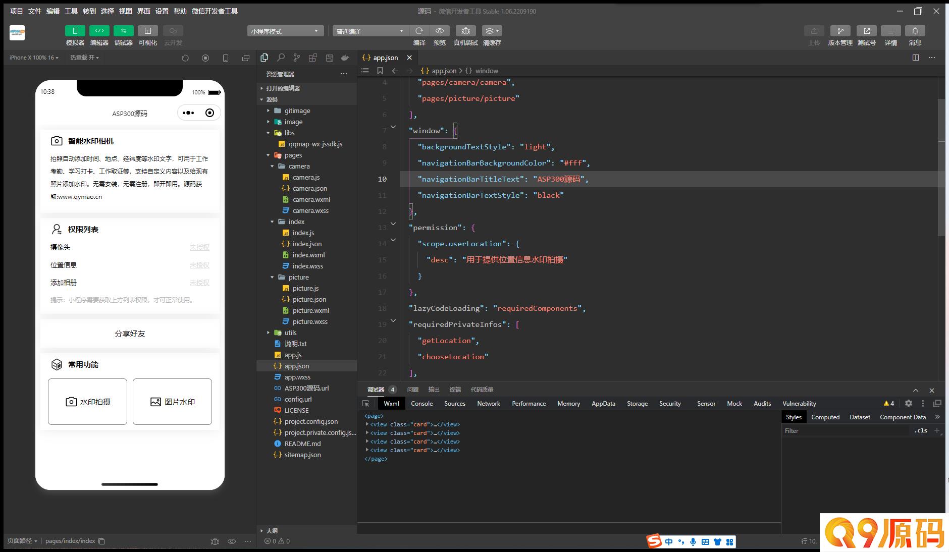
Task: Toggle the visualization (可视化) button
Action: [147, 31]
